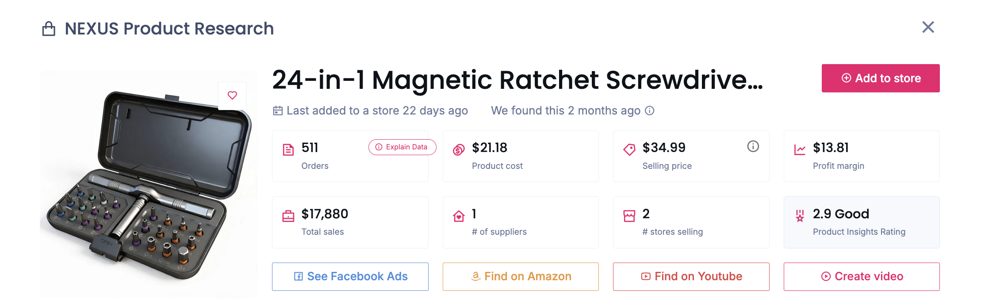Click the info icon next to found date

pyautogui.click(x=649, y=111)
